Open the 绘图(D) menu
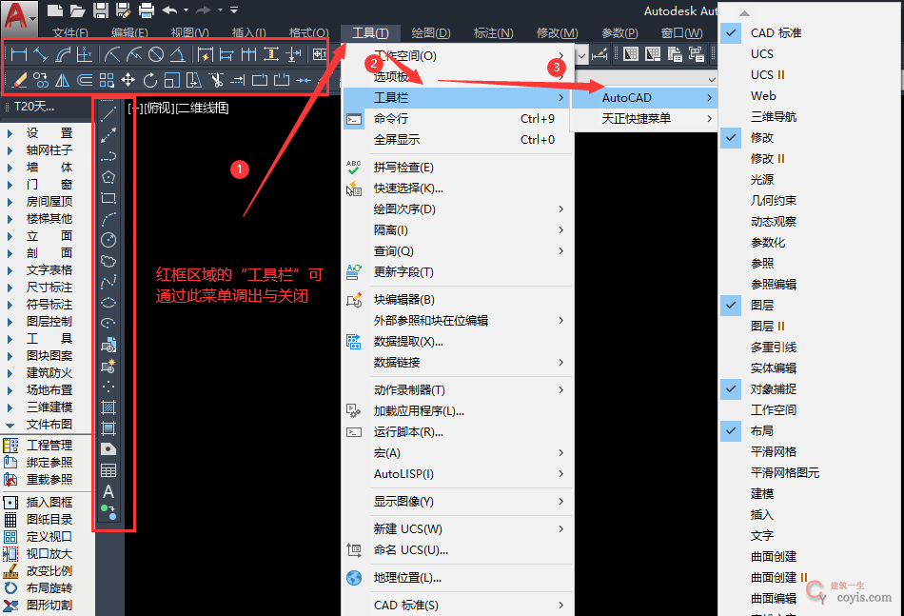This screenshot has width=904, height=616. [430, 31]
